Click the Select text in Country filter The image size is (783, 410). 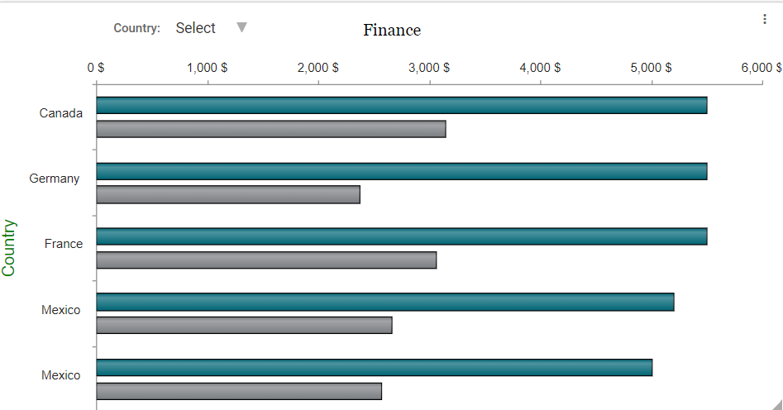[195, 28]
